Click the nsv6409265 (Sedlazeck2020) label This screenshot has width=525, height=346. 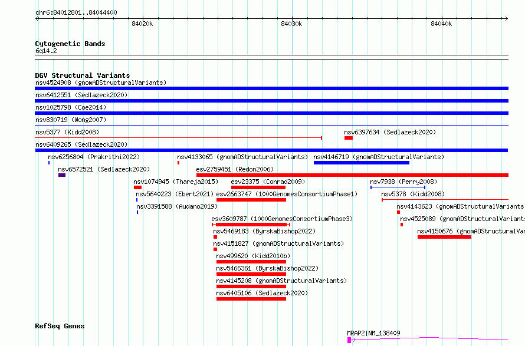81,144
